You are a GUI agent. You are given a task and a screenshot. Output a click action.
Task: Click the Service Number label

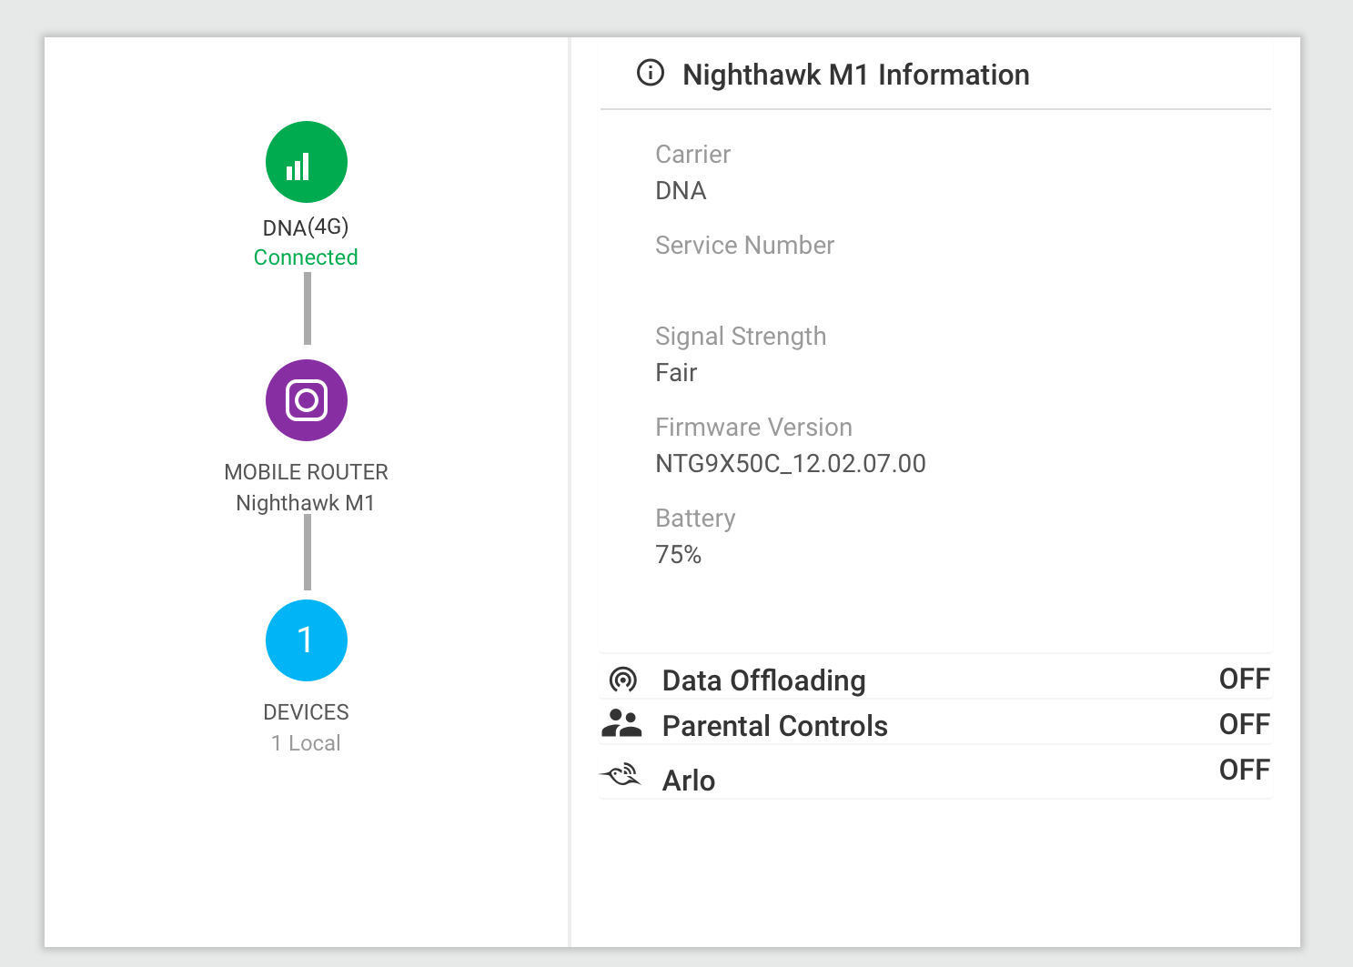point(744,245)
